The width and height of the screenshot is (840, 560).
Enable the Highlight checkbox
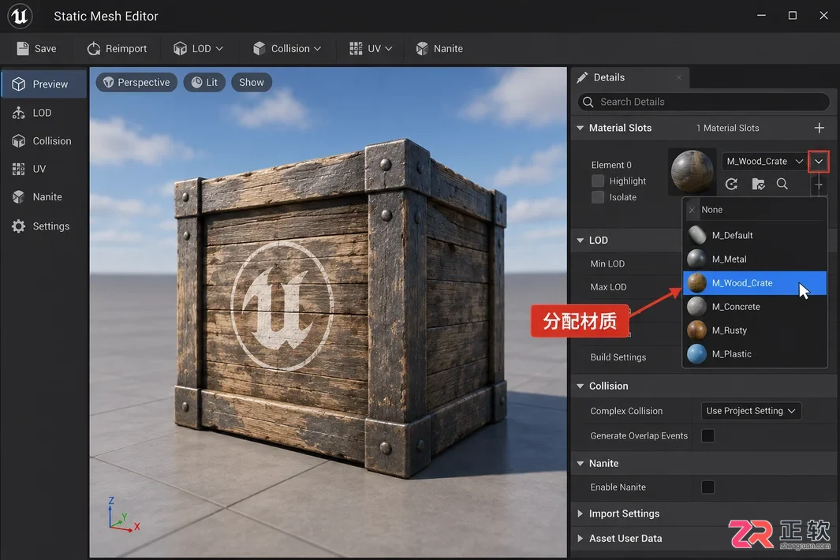[598, 181]
